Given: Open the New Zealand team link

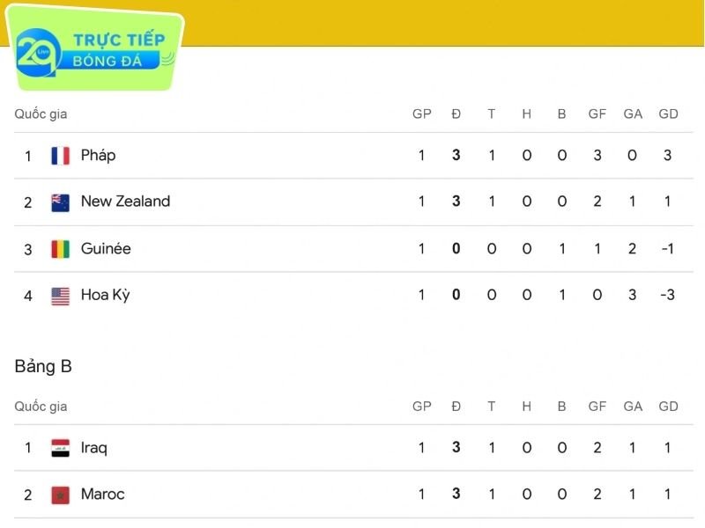Looking at the screenshot, I should point(125,202).
